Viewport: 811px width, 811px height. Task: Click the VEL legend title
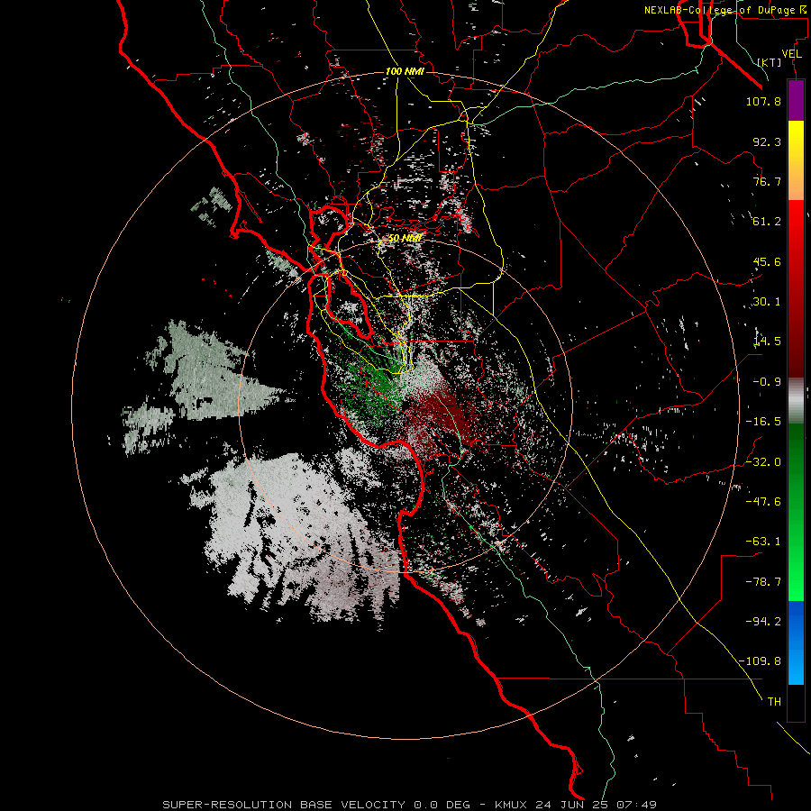[791, 54]
